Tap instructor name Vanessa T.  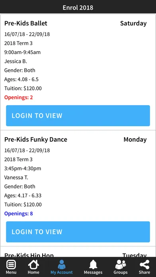16,178
